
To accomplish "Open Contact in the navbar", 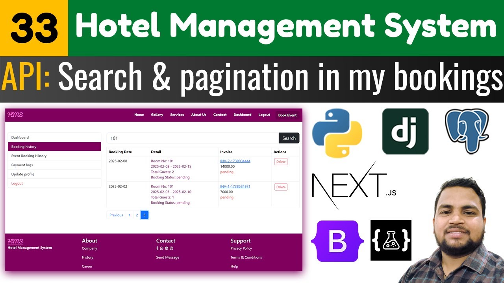I will coord(220,115).
